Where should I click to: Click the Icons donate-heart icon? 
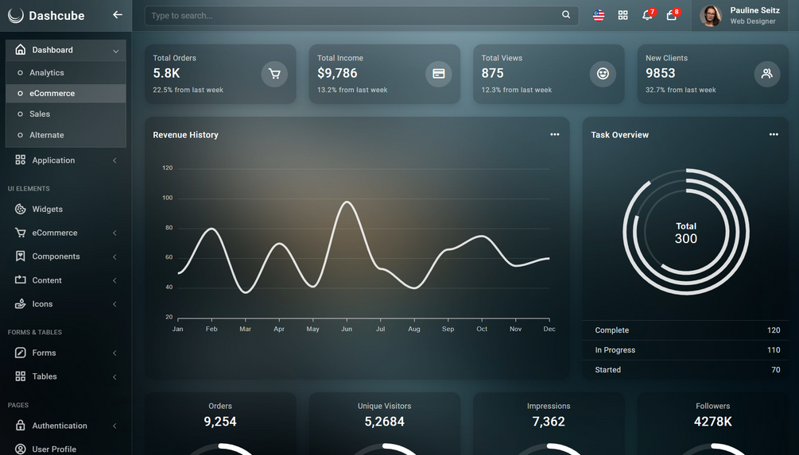[x=21, y=304]
